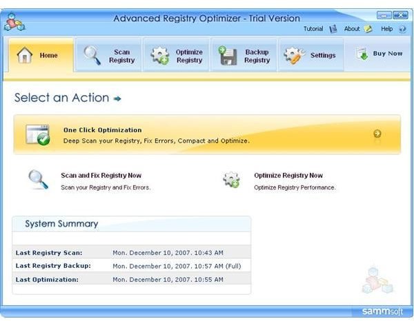Click the Last Optimization date value
Image resolution: width=414 pixels, height=321 pixels.
[x=168, y=280]
